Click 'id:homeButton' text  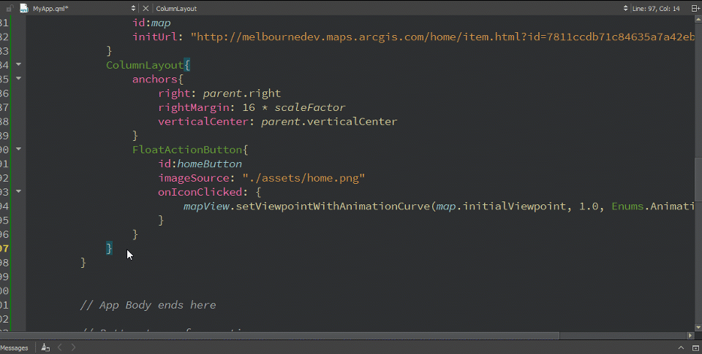click(200, 164)
